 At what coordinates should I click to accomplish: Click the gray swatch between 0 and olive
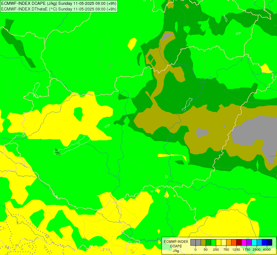click(198, 242)
